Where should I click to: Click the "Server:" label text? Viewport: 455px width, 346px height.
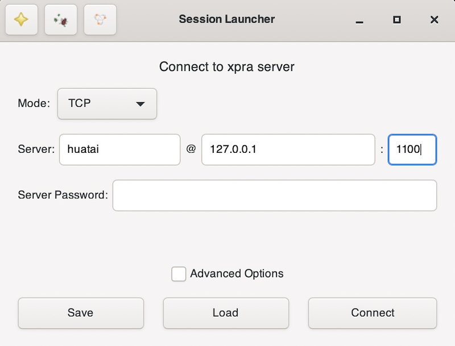36,150
